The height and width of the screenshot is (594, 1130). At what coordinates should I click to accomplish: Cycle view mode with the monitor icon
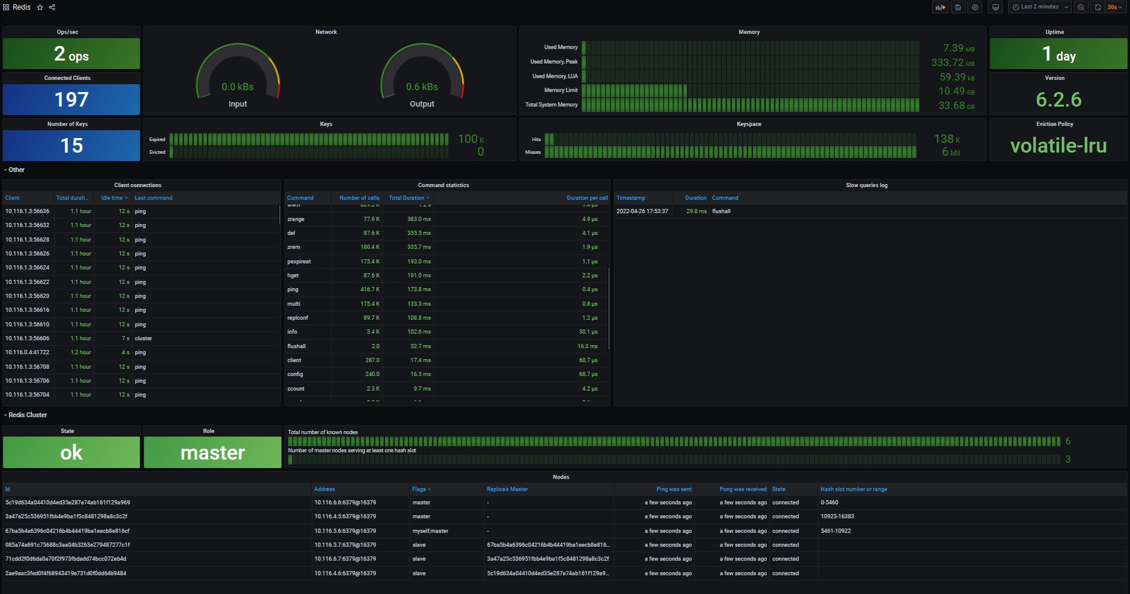(995, 7)
